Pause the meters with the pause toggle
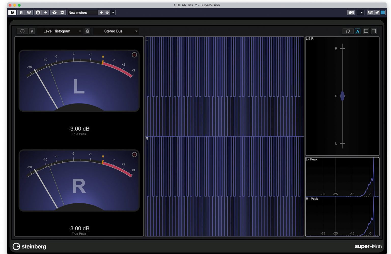The image size is (391, 254). tap(22, 31)
